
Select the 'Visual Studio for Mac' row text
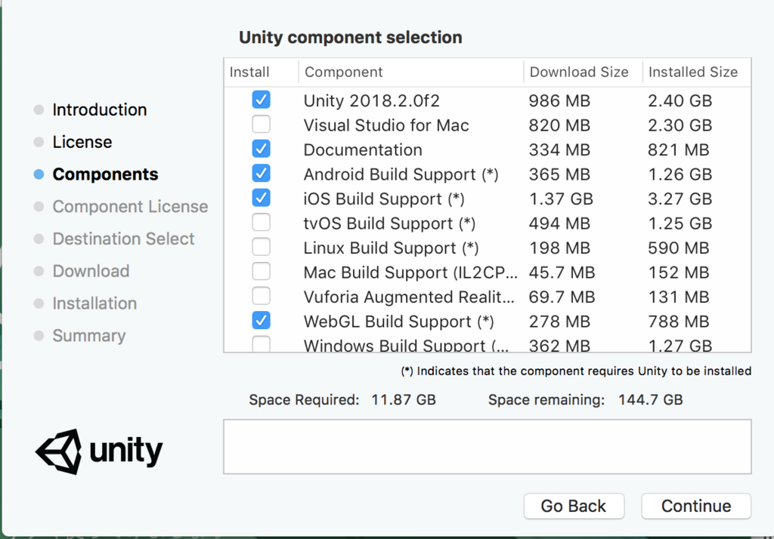pyautogui.click(x=386, y=125)
